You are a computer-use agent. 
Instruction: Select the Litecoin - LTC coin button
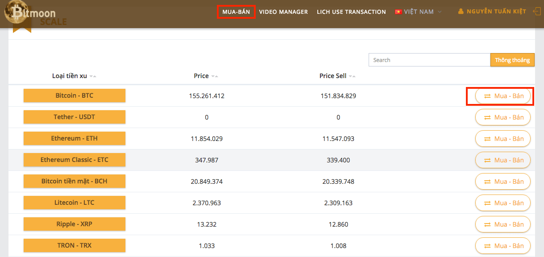click(75, 203)
